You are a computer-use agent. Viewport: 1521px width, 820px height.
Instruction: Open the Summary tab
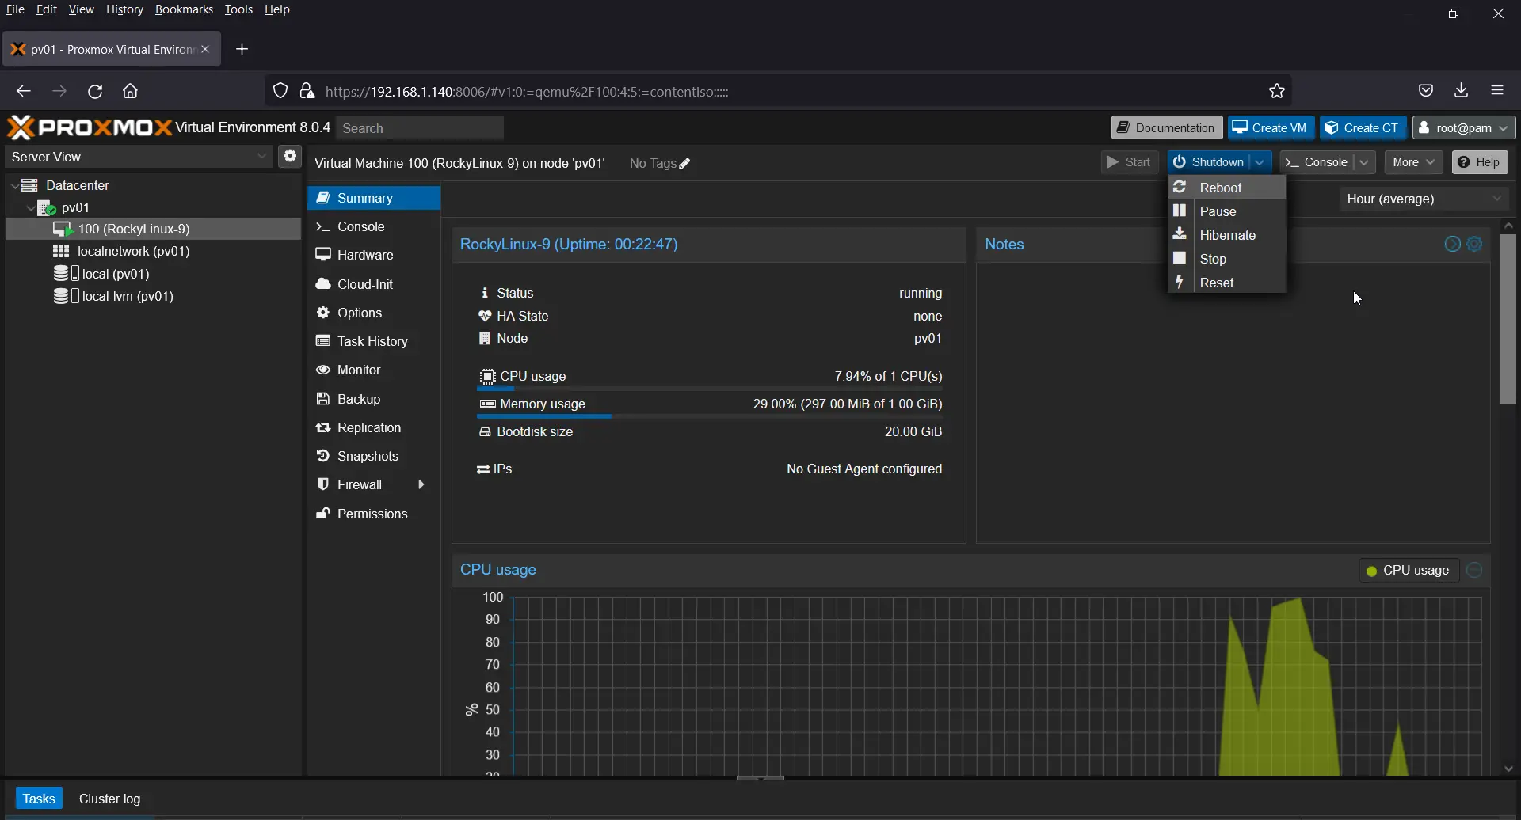tap(373, 199)
